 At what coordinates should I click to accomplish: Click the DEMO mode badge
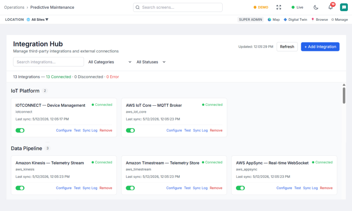(x=261, y=7)
